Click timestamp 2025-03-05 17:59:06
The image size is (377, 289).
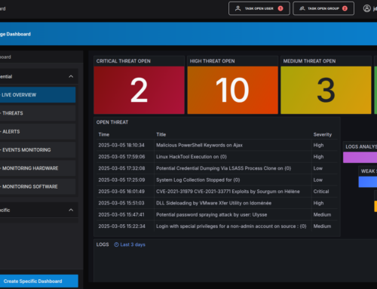click(121, 157)
